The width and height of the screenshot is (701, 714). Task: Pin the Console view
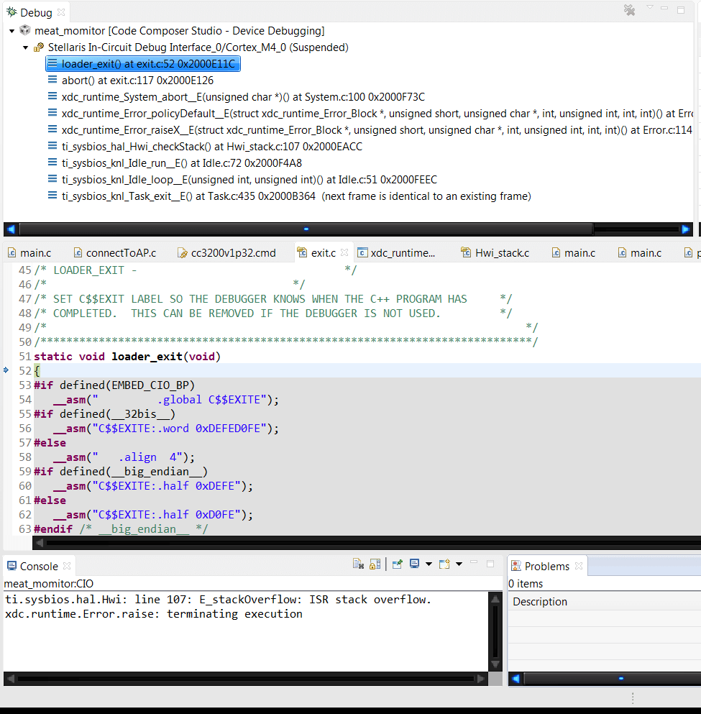click(x=398, y=564)
